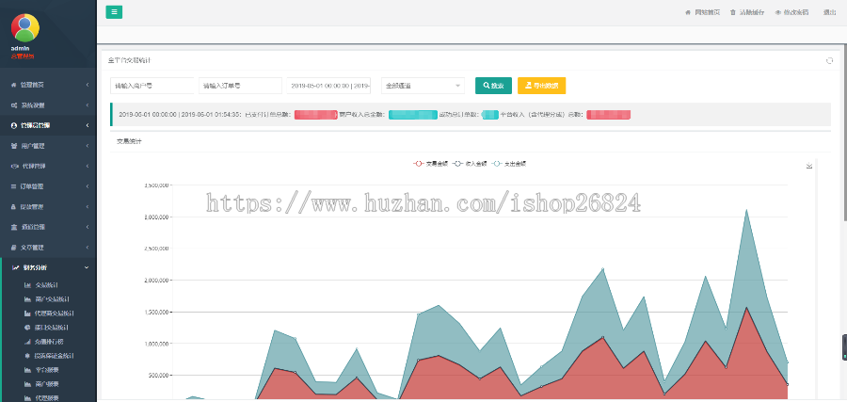Expand the 提款管理 sidebar menu
Screen dimensions: 847x402
[48, 207]
